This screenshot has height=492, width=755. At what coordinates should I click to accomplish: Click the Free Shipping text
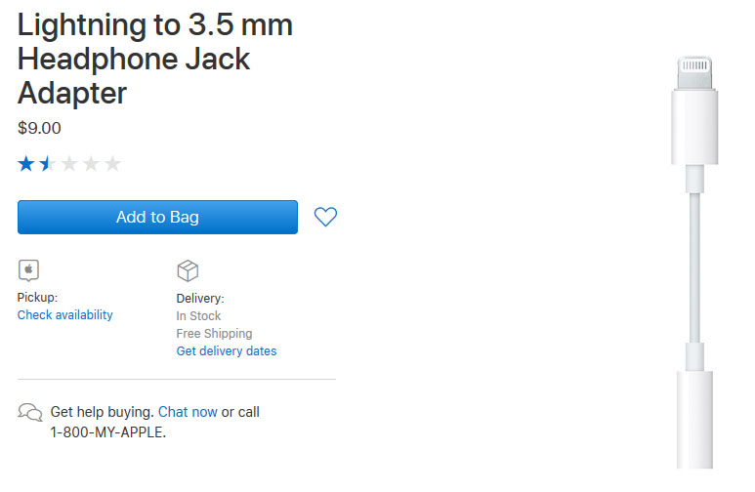(214, 334)
